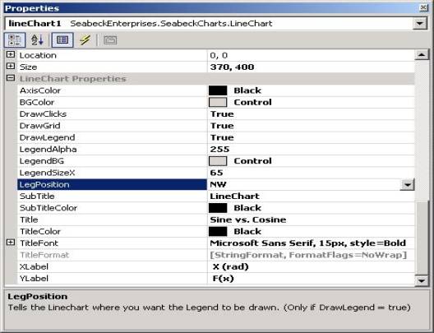The width and height of the screenshot is (434, 333).
Task: Edit LegendSizeX value 65
Action: click(216, 173)
